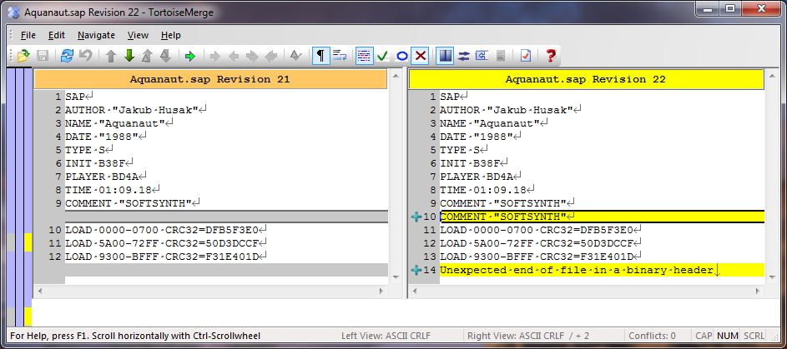Screen dimensions: 787x349
Task: Click the locator bar's upper yellow change marker
Action: (28, 242)
